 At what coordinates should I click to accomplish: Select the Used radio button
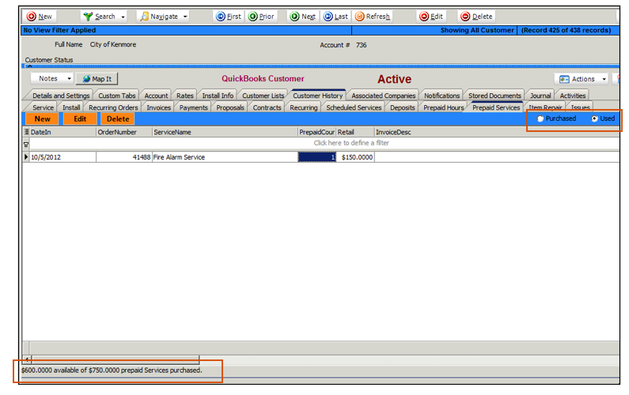(x=595, y=118)
